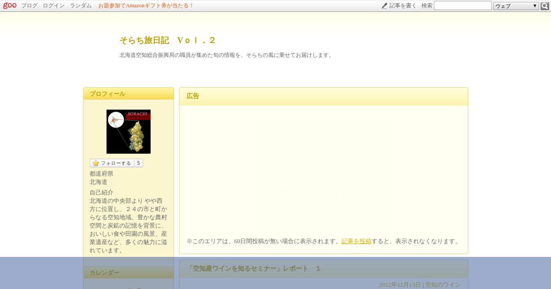
Task: Click the プロフィール panel header
Action: pyautogui.click(x=129, y=94)
